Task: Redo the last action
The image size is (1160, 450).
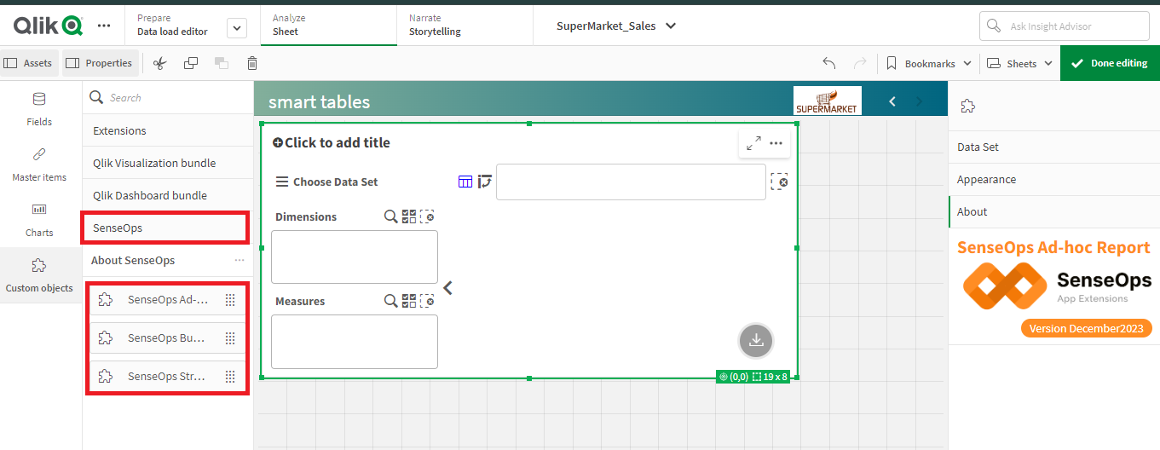Action: (x=860, y=63)
